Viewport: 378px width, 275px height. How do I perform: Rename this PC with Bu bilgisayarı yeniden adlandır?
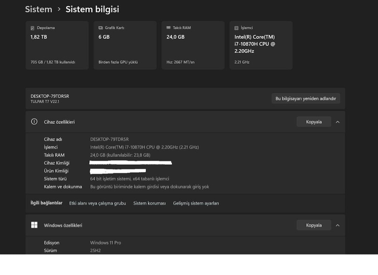click(x=306, y=98)
